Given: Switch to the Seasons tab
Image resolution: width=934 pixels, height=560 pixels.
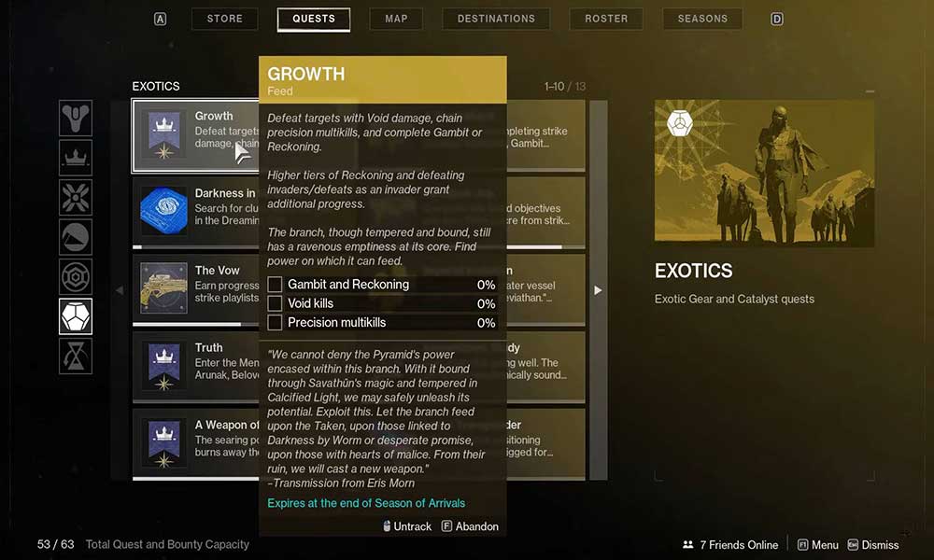Looking at the screenshot, I should tap(703, 19).
